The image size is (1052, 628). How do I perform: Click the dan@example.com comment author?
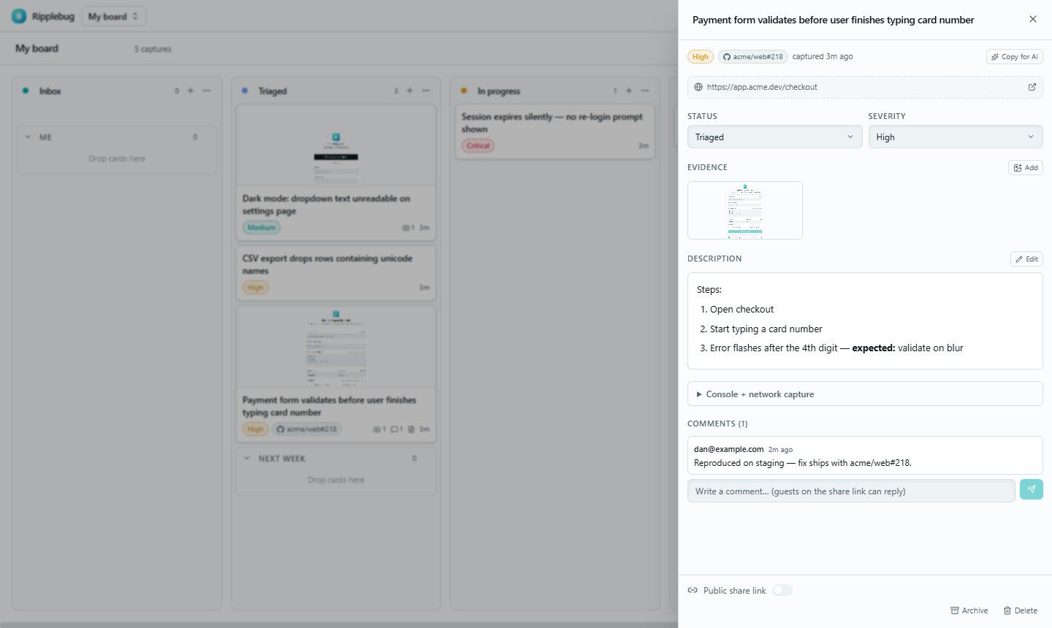728,449
